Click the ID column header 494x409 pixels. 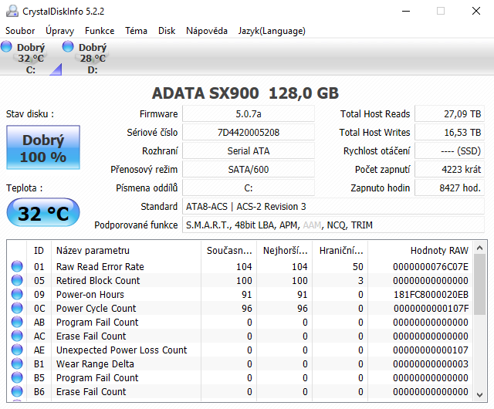(39, 251)
